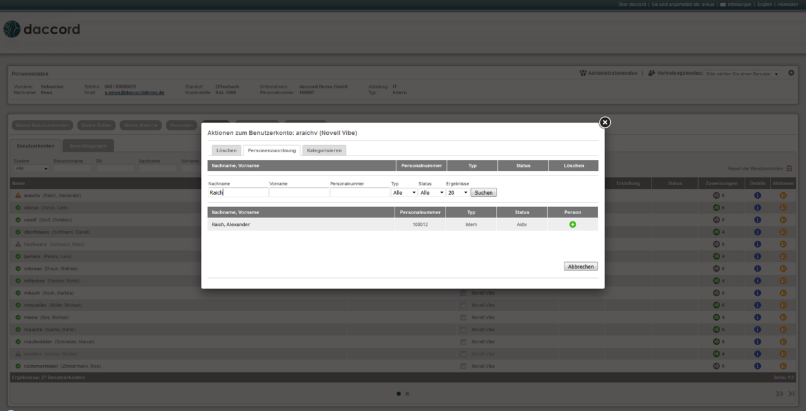The image size is (806, 411).
Task: Click the daccord logo
Action: [41, 30]
